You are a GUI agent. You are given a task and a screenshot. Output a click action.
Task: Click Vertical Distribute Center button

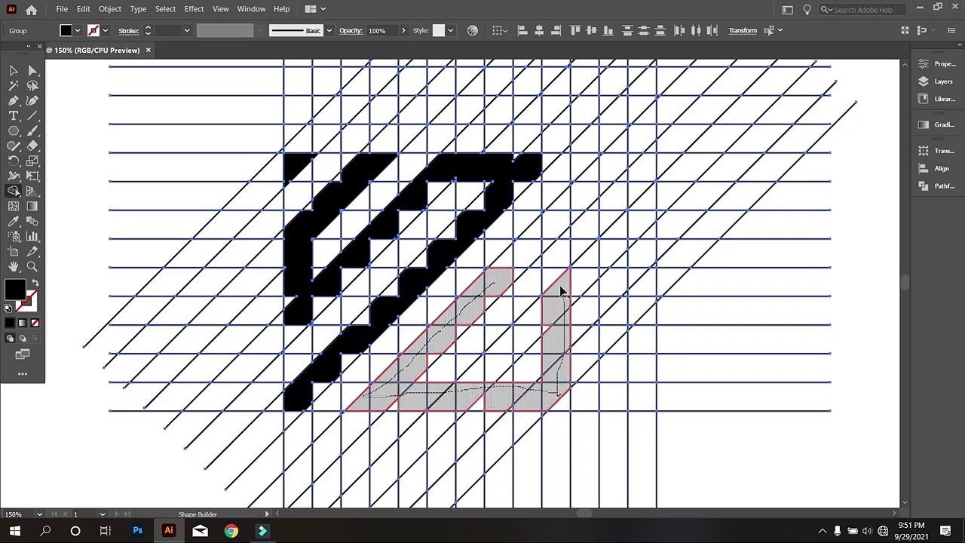tap(643, 30)
